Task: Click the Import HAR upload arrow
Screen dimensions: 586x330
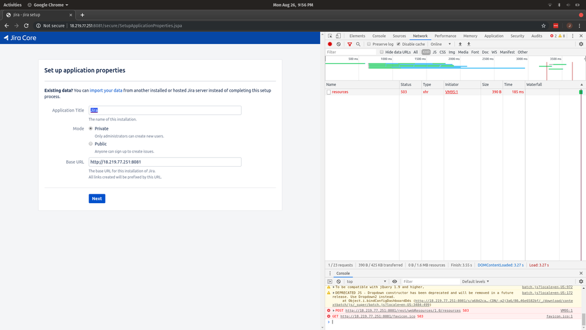Action: click(x=460, y=44)
